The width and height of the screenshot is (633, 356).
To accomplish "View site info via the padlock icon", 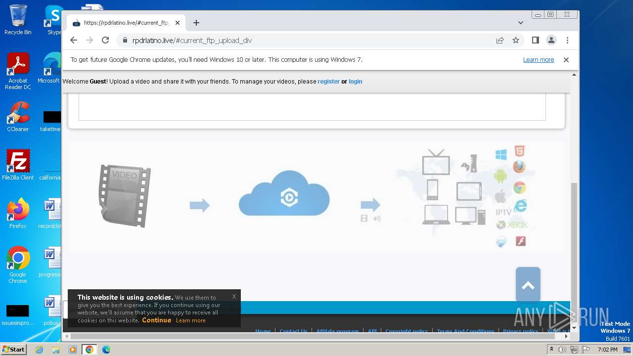I will [x=125, y=41].
